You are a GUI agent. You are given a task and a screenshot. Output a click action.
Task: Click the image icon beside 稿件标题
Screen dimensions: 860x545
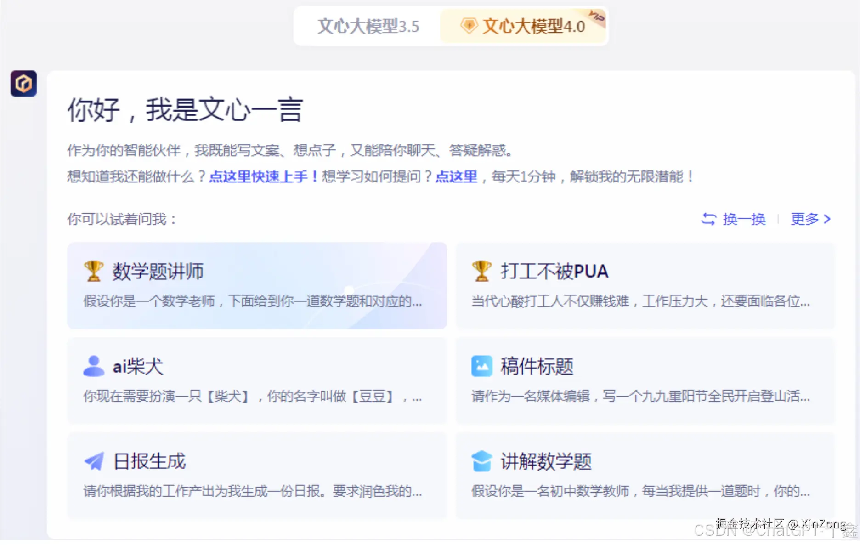481,365
